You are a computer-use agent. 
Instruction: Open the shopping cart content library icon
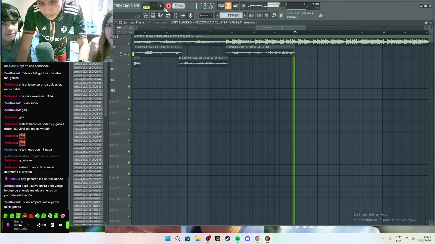pos(281,15)
